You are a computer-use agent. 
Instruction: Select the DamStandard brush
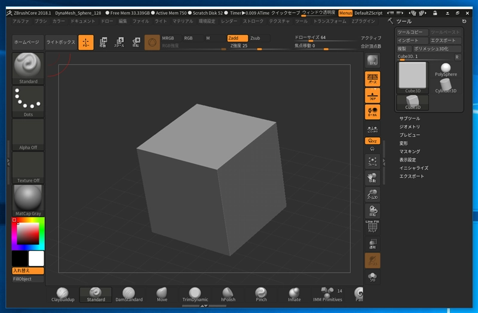[x=129, y=295]
